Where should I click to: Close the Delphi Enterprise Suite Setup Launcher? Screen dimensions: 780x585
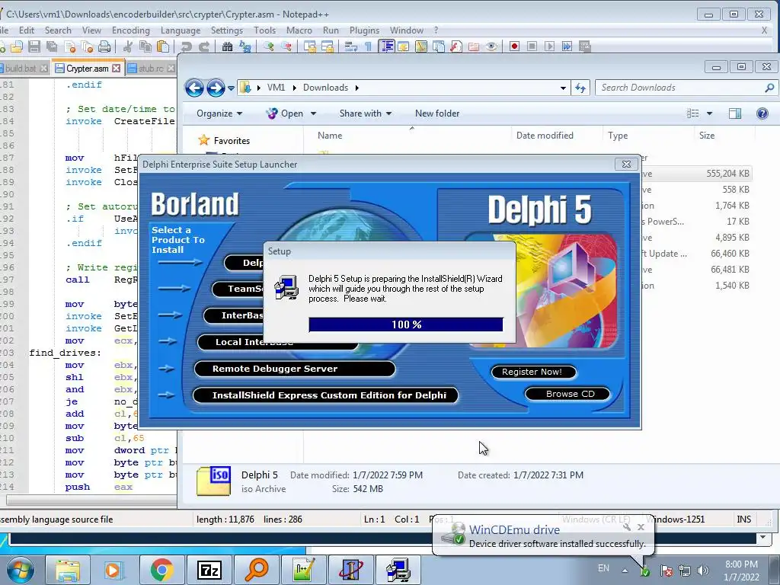pyautogui.click(x=626, y=165)
